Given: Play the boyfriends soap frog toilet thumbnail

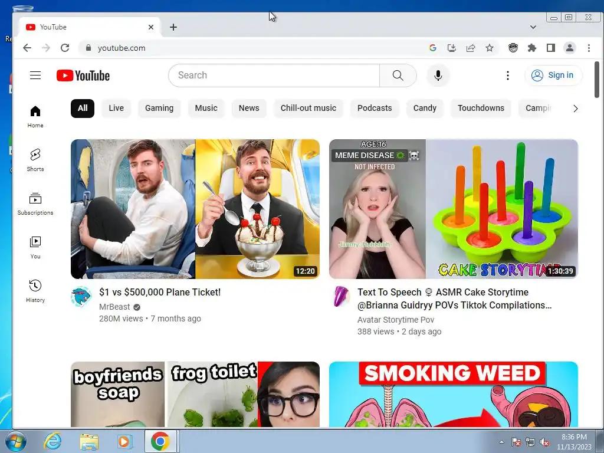Looking at the screenshot, I should click(x=195, y=394).
